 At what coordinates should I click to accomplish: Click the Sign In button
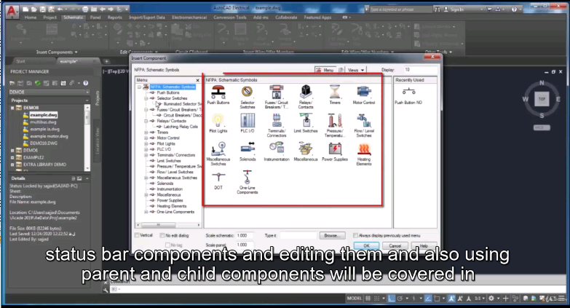point(454,9)
